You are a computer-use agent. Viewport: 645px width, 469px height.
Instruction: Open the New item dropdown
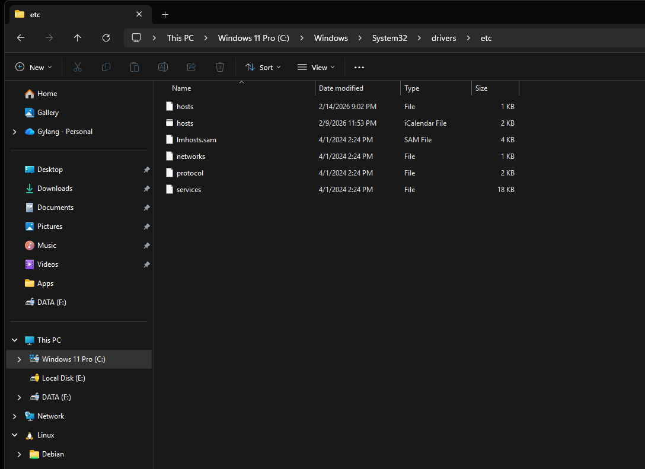pos(34,68)
